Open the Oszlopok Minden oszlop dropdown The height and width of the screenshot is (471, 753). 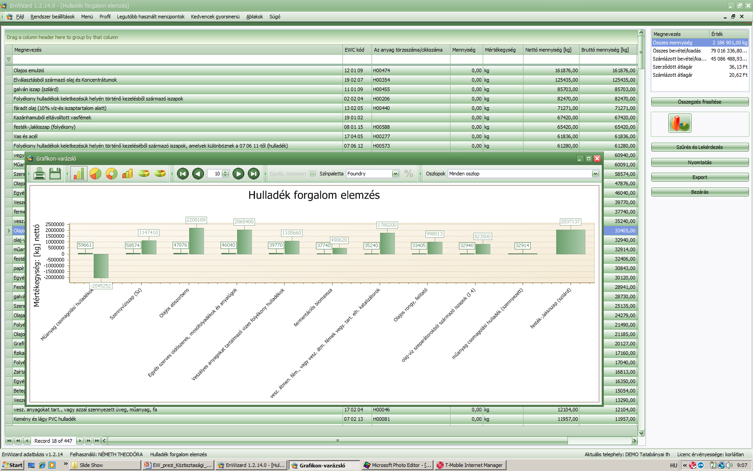coord(595,174)
